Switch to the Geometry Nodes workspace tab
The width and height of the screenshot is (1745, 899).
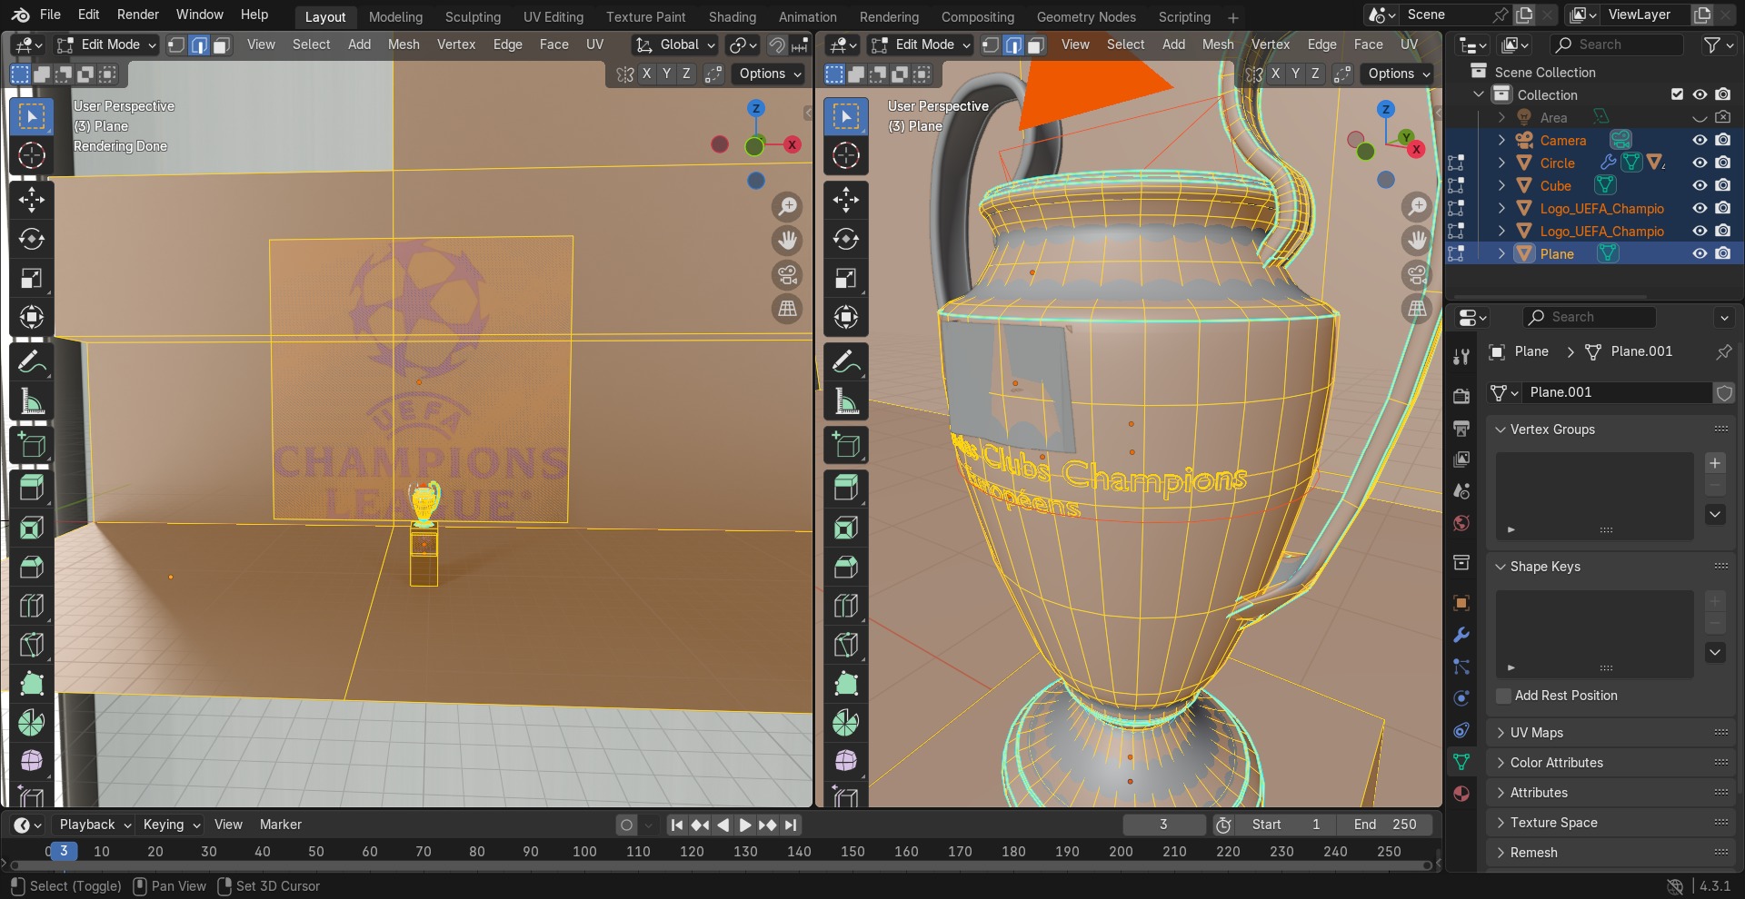tap(1086, 17)
